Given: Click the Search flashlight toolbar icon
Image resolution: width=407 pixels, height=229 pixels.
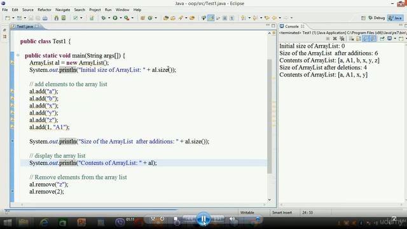Looking at the screenshot, I should tap(181, 18).
